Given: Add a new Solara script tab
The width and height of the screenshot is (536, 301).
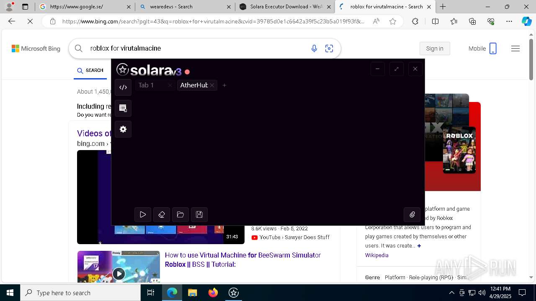Looking at the screenshot, I should [x=224, y=85].
